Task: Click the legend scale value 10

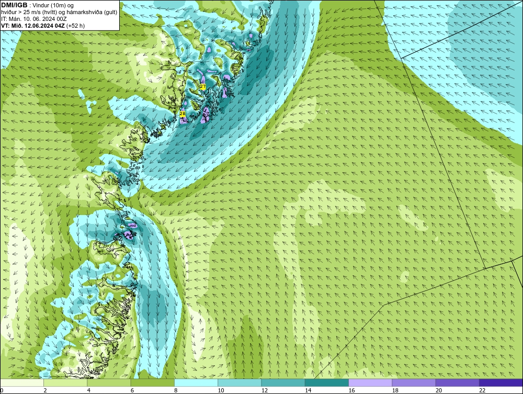Action: (x=221, y=390)
